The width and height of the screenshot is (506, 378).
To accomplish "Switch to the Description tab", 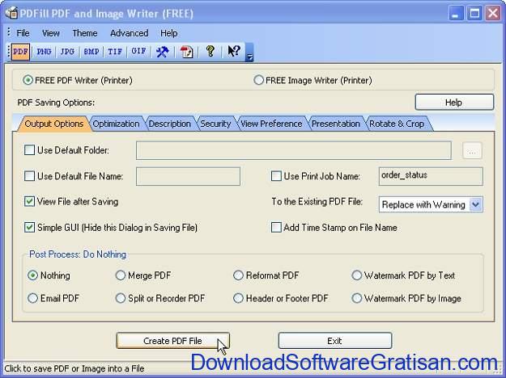I will click(x=170, y=124).
